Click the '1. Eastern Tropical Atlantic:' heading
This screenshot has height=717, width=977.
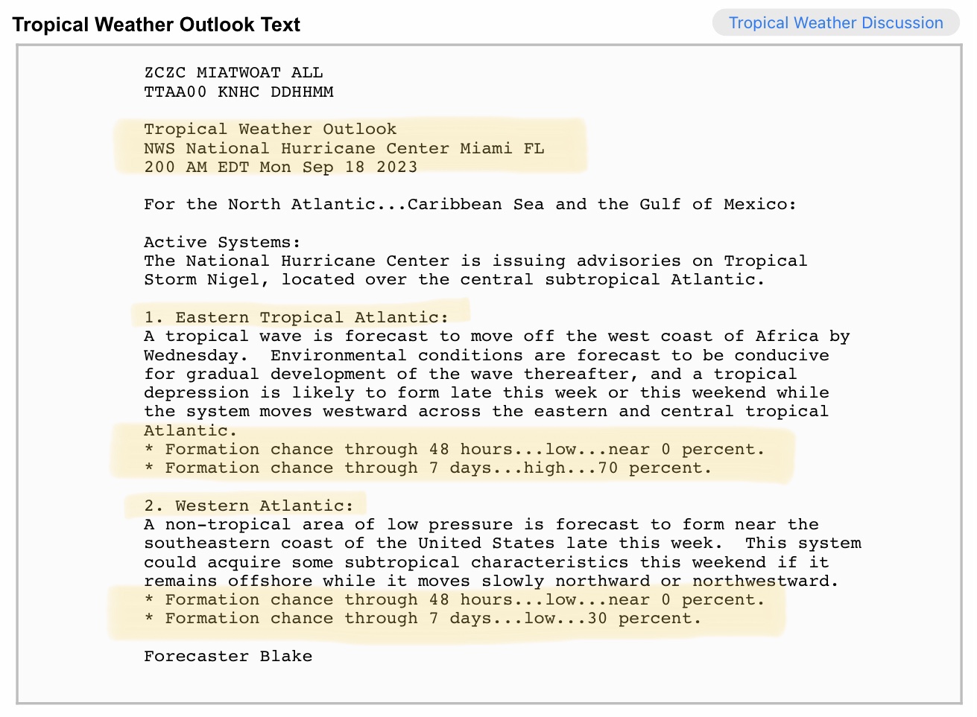point(297,317)
